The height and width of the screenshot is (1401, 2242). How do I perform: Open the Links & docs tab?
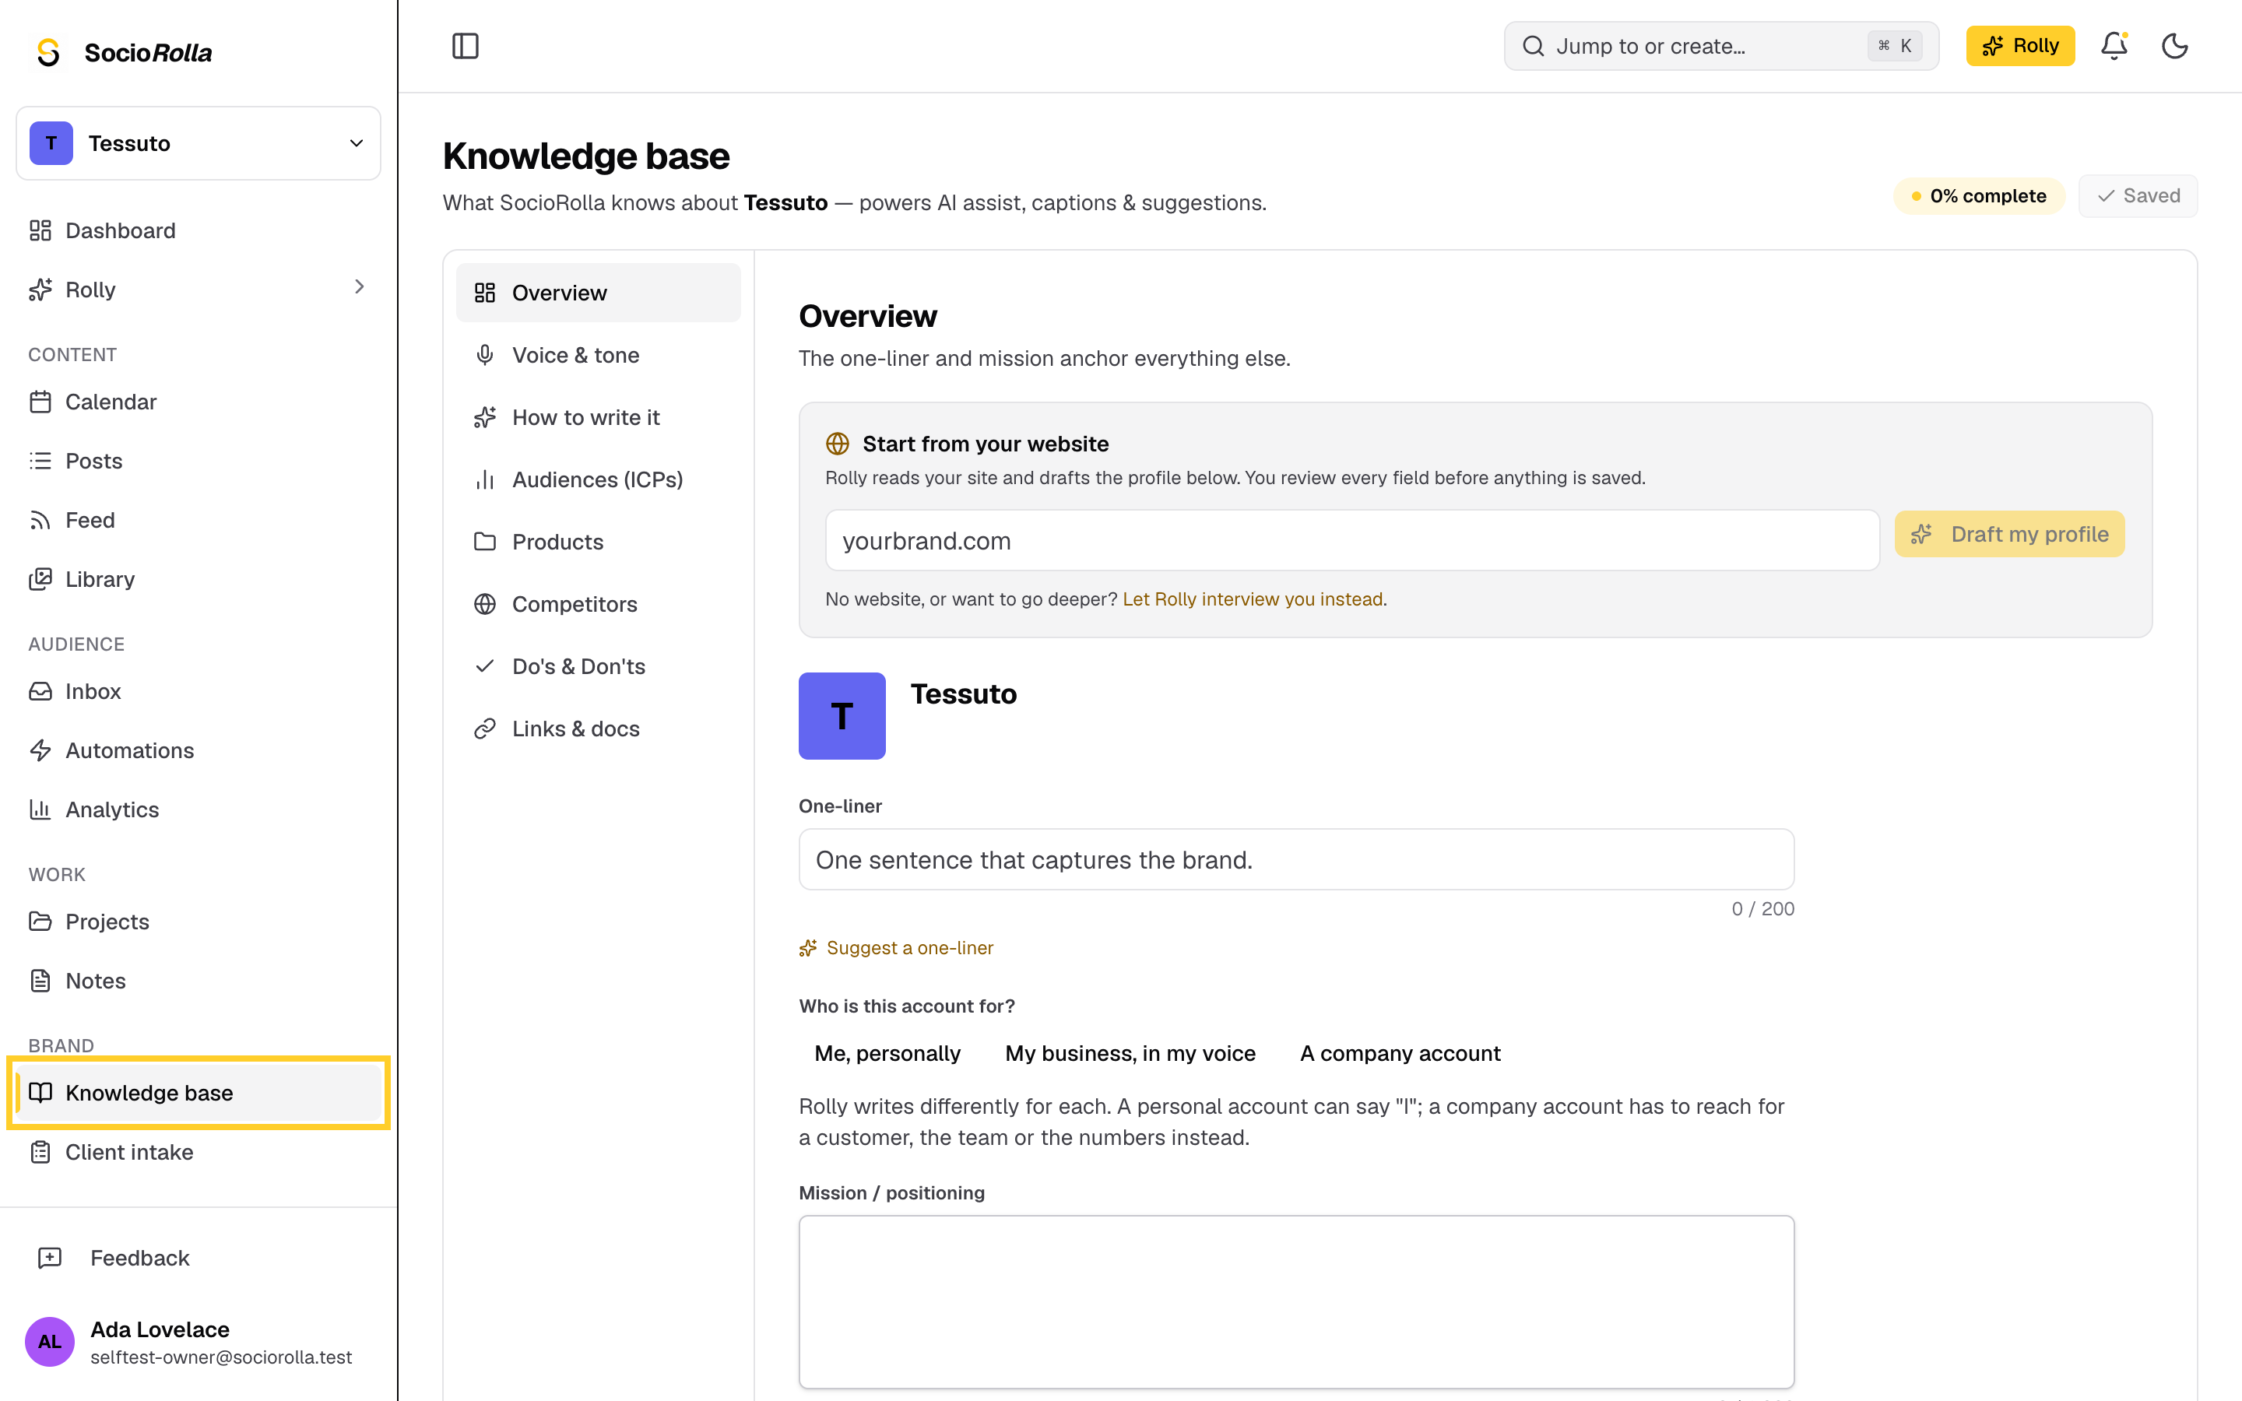(598, 729)
